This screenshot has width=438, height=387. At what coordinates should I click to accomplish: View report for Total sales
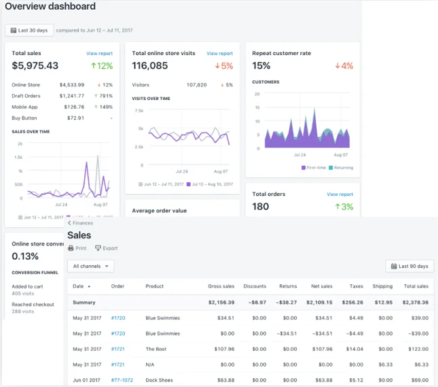(x=99, y=53)
